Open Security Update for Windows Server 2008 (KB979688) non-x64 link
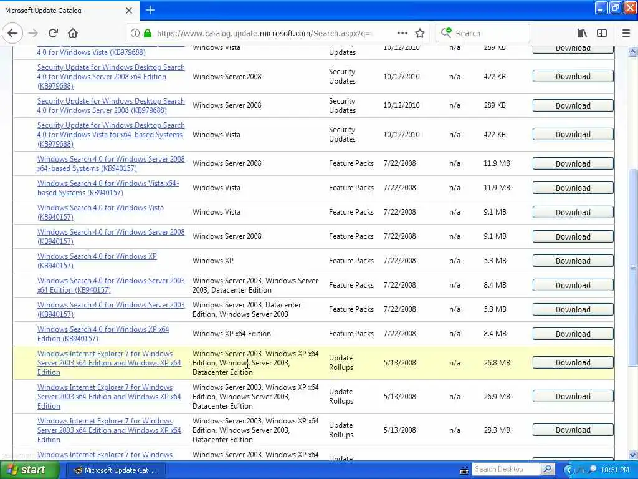This screenshot has width=638, height=479. [111, 105]
